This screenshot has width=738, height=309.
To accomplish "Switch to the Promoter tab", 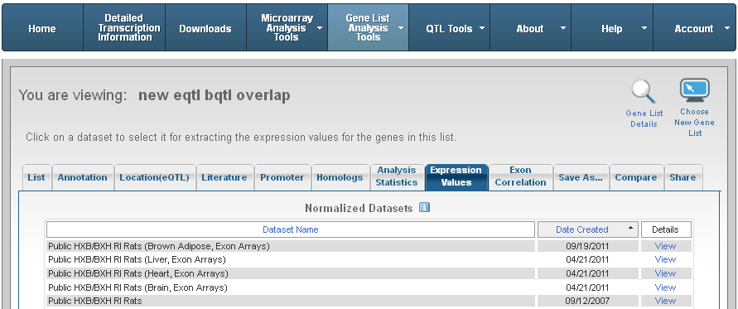I will point(282,177).
